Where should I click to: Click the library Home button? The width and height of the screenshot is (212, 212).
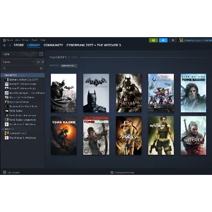click(20, 54)
